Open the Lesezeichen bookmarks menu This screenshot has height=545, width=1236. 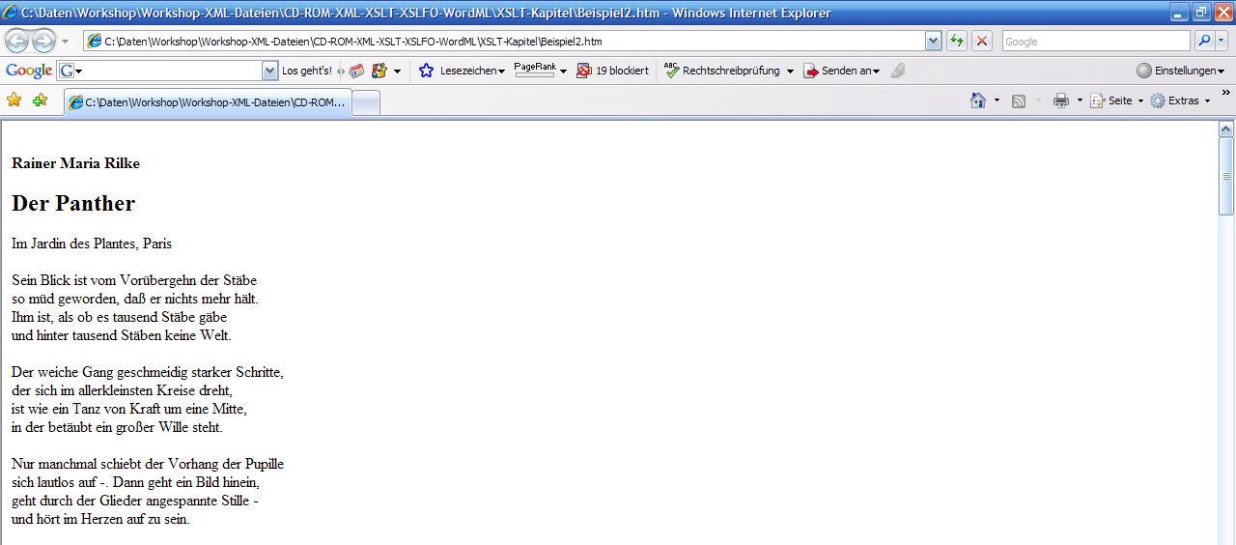[x=472, y=71]
